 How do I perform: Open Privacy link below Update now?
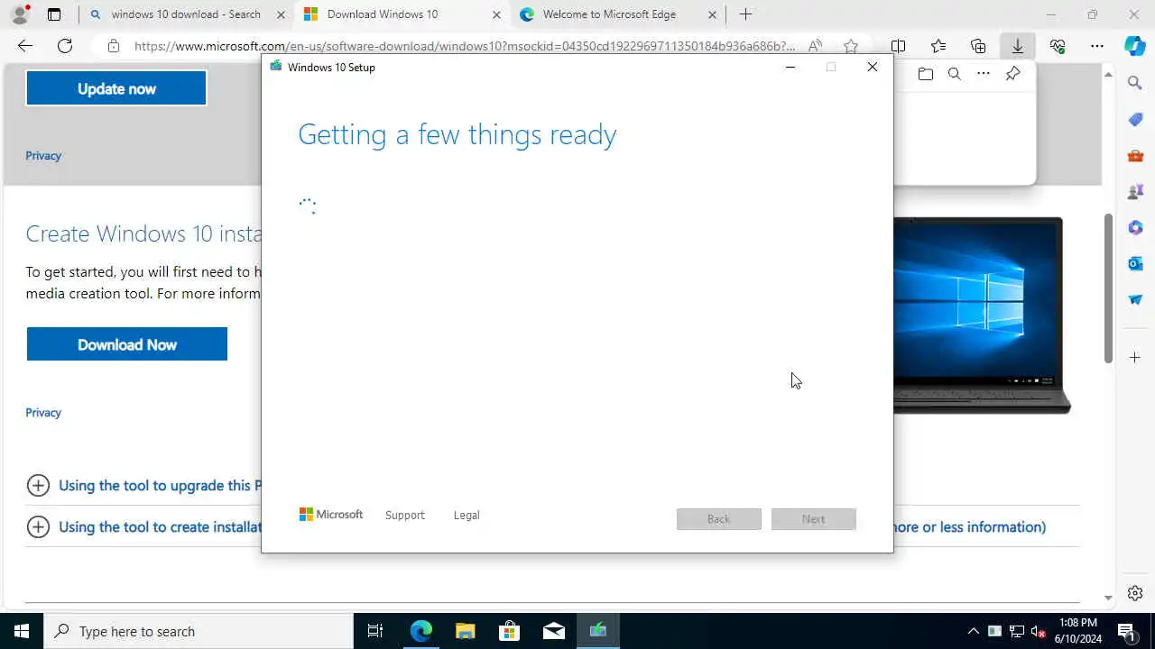43,156
